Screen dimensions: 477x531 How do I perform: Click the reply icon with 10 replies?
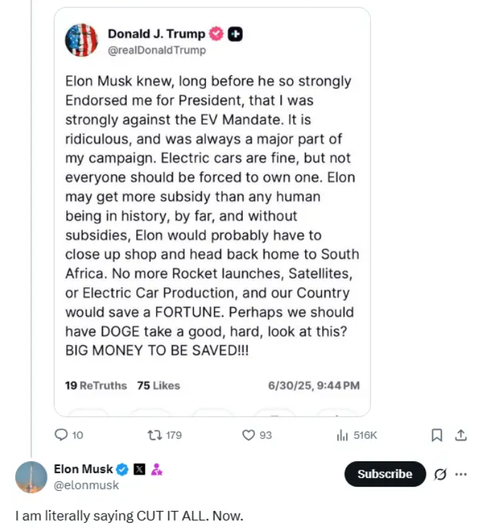61,435
